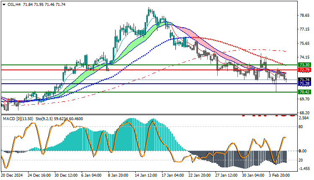Click the 77.15 price axis value
The width and height of the screenshot is (314, 180).
coord(305,29)
